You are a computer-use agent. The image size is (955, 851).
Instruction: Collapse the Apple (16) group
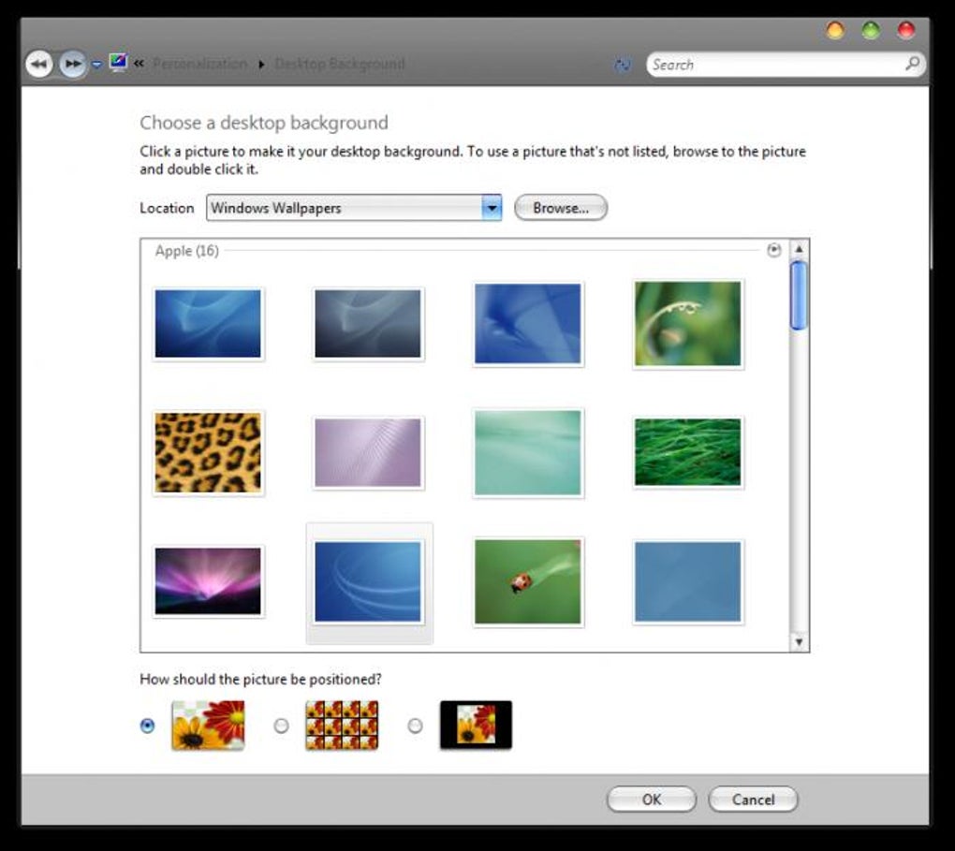[x=773, y=250]
